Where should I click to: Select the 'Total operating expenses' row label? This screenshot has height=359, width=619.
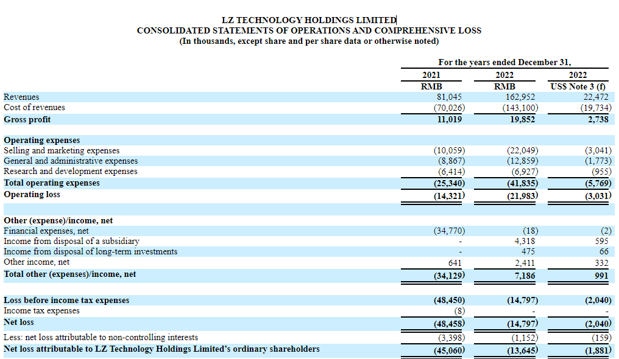[52, 183]
